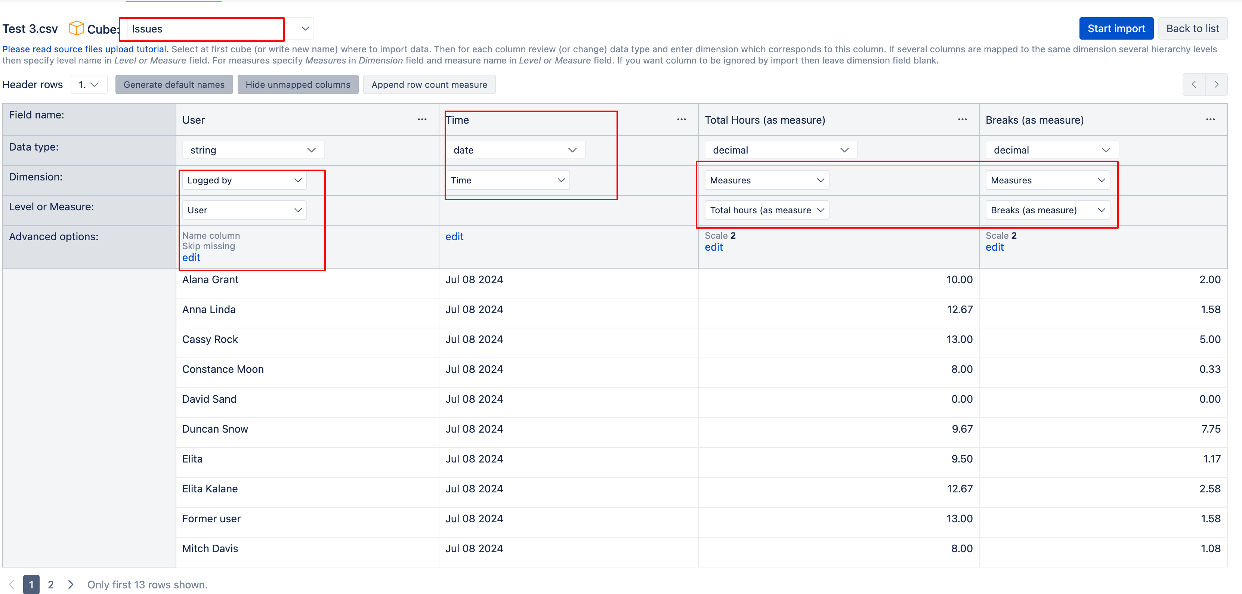Screen dimensions: 1242x594
Task: Open the Total Hours column options menu
Action: coord(963,120)
